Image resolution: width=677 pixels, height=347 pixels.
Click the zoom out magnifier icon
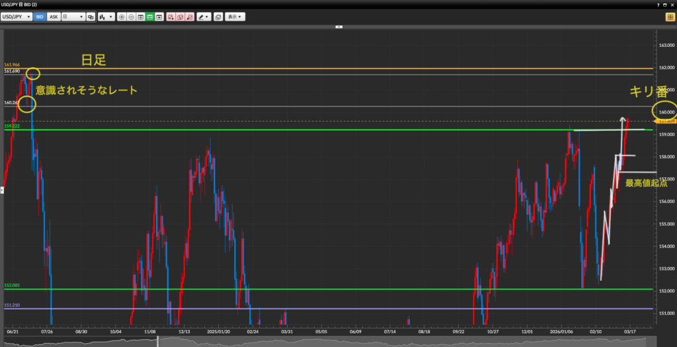click(132, 17)
